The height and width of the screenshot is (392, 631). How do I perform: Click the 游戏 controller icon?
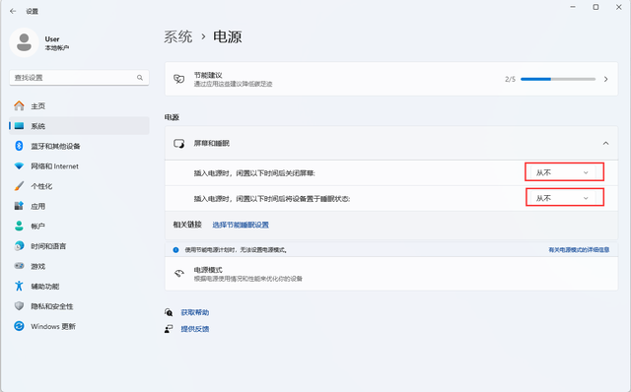pyautogui.click(x=19, y=266)
